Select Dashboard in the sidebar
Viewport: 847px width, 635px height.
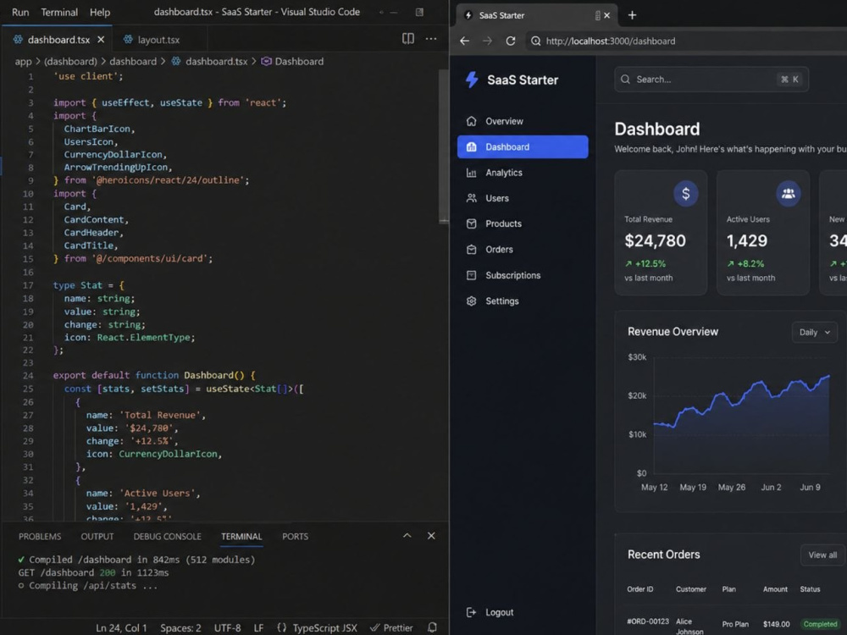[523, 146]
